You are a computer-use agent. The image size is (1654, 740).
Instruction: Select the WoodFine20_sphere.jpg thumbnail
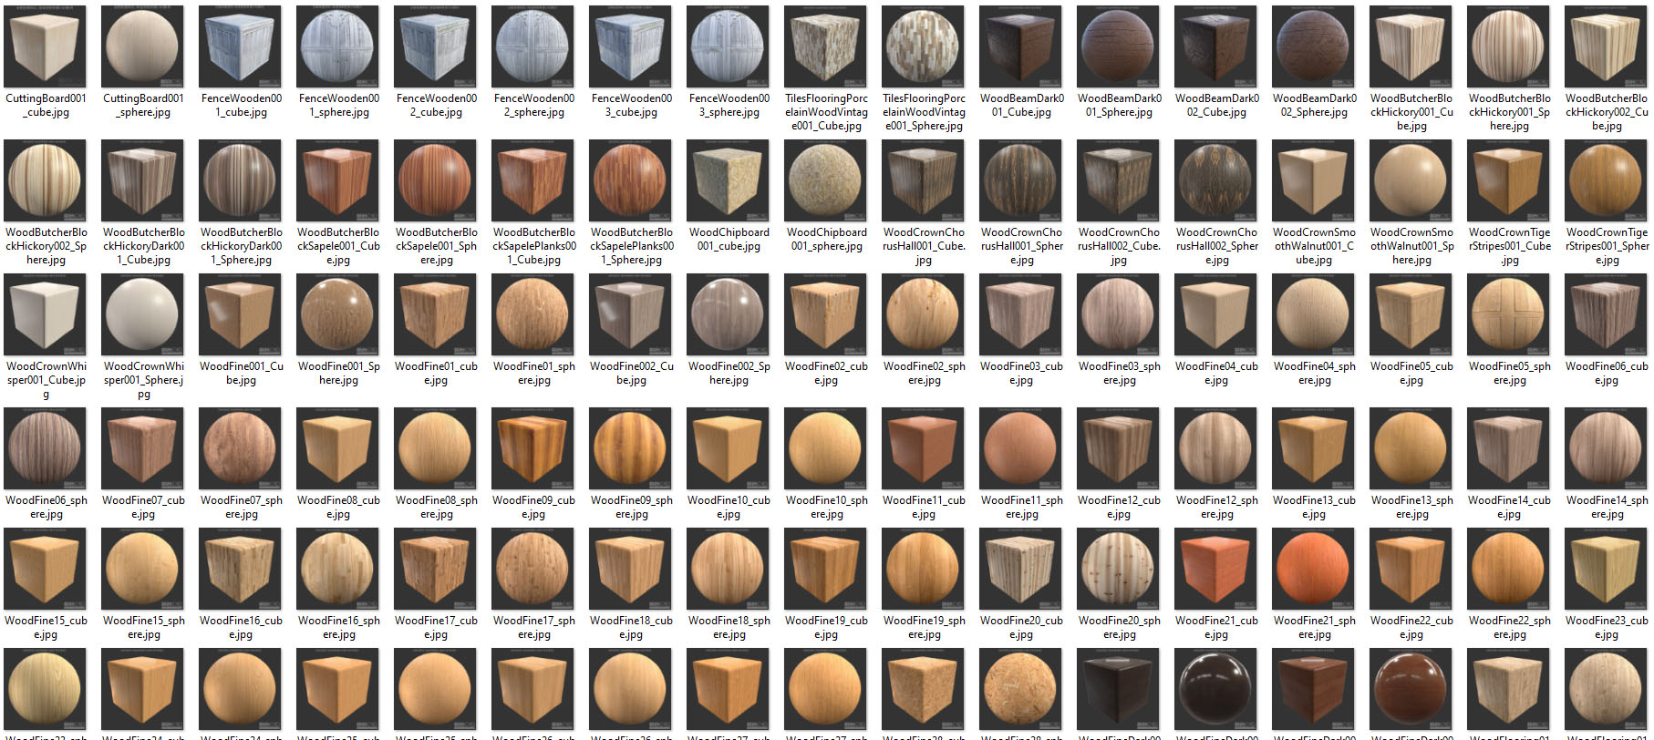pos(1119,569)
